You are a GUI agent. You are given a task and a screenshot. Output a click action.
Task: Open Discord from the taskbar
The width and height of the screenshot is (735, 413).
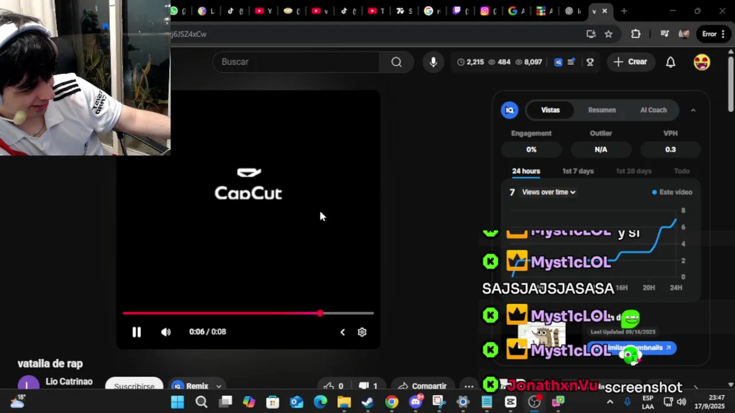coord(416,402)
